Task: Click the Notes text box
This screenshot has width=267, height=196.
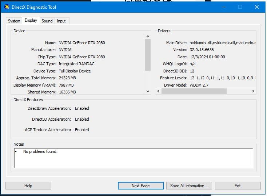Action: [x=133, y=158]
